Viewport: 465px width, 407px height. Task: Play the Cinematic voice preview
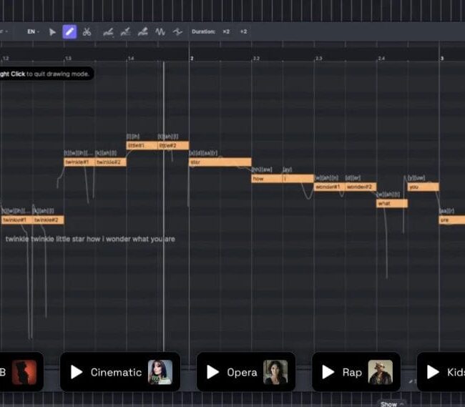[x=77, y=372]
